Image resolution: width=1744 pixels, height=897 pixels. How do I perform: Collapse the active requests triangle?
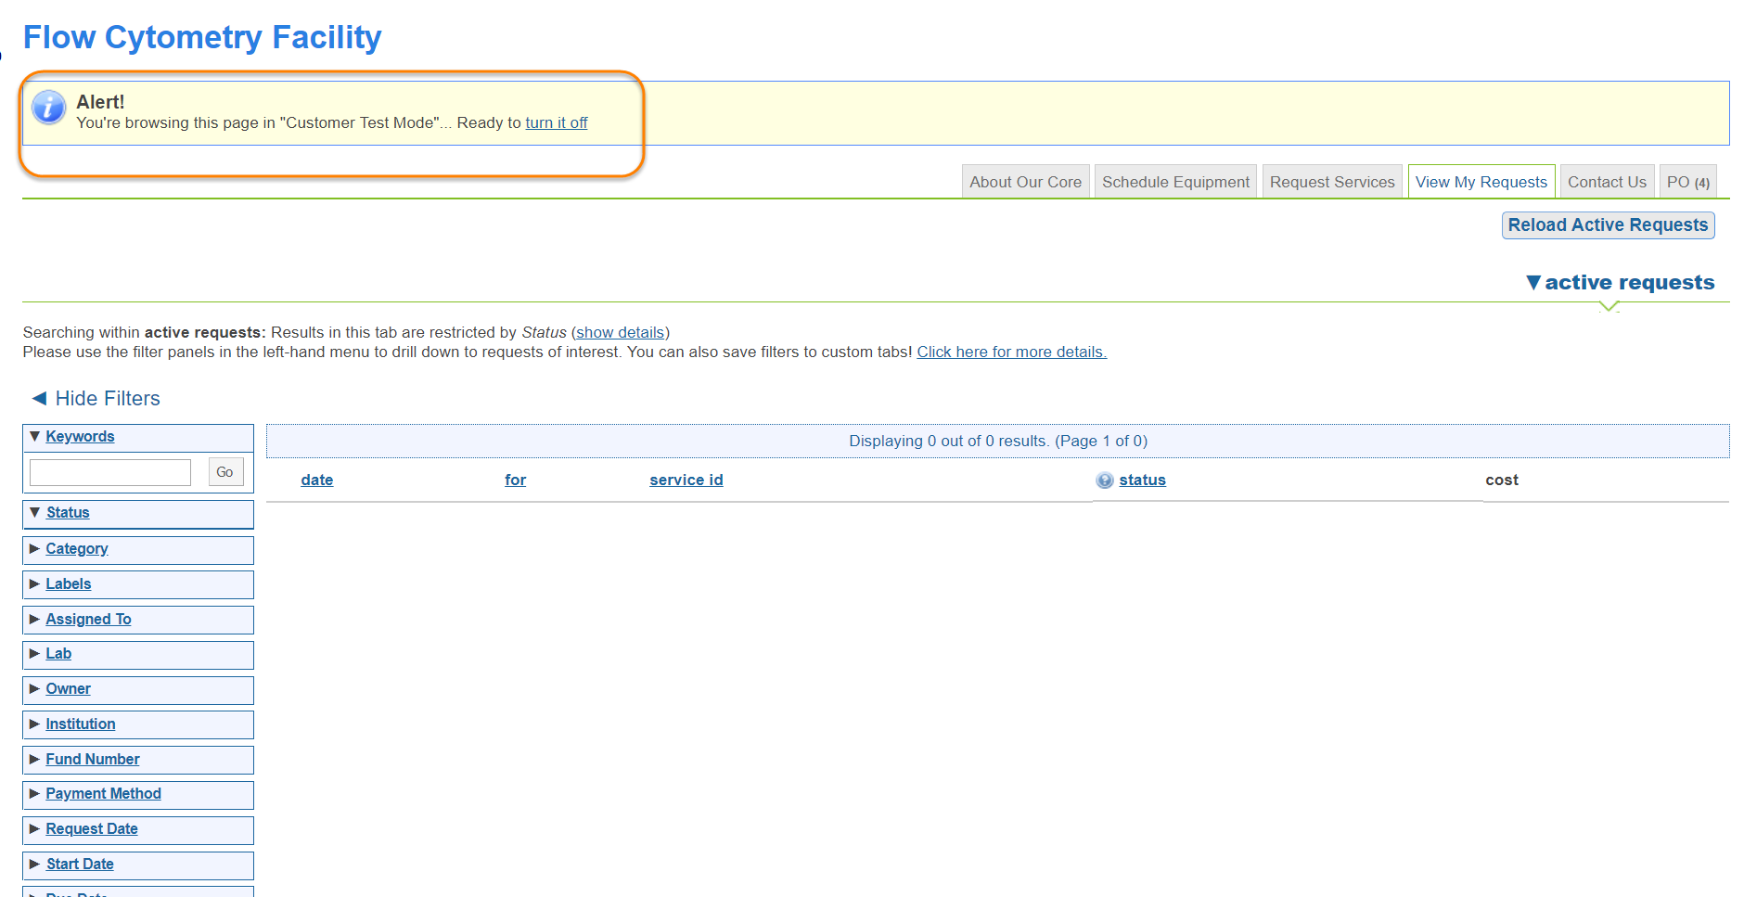click(x=1532, y=282)
